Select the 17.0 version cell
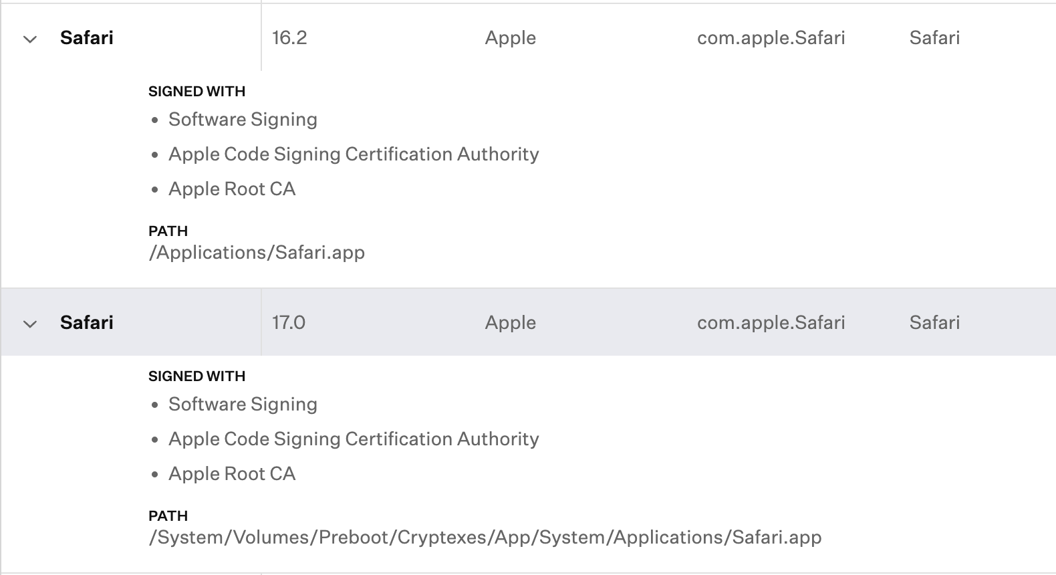Image resolution: width=1056 pixels, height=575 pixels. pyautogui.click(x=289, y=323)
